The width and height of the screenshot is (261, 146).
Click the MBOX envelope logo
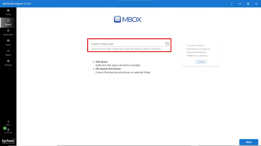pyautogui.click(x=117, y=19)
